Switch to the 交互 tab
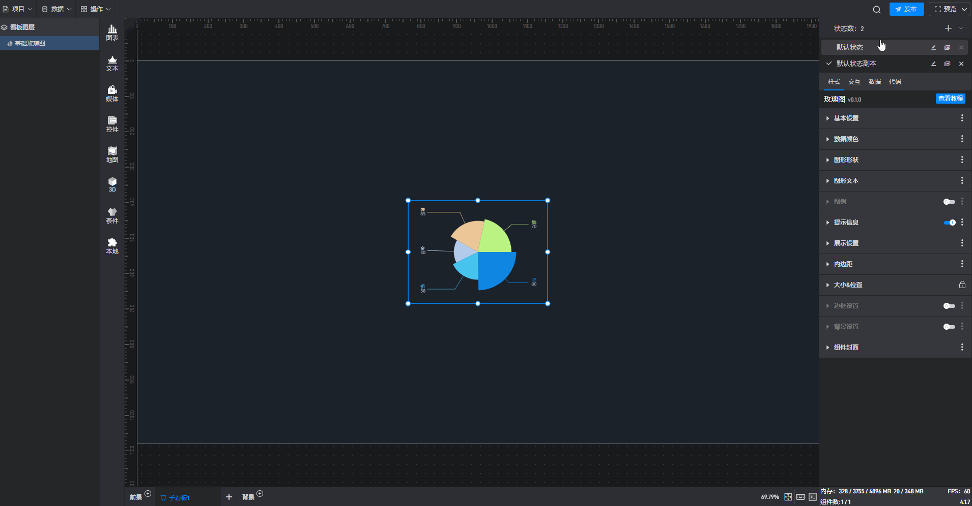The image size is (972, 506). tap(854, 82)
